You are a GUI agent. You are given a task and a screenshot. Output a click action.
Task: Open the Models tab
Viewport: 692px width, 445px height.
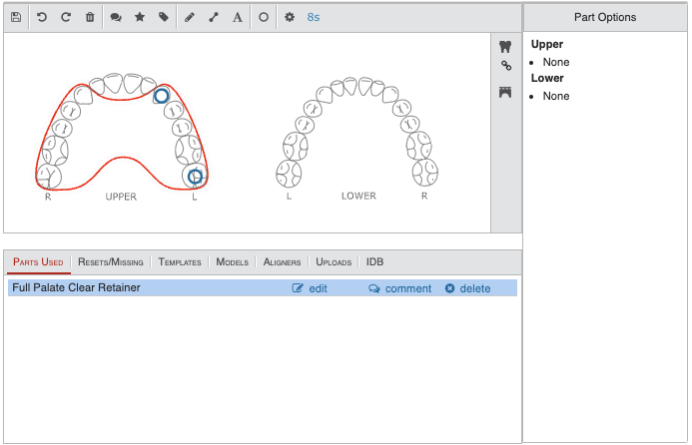tap(232, 262)
